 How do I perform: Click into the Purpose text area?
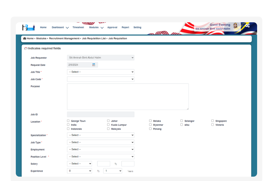coord(128,96)
